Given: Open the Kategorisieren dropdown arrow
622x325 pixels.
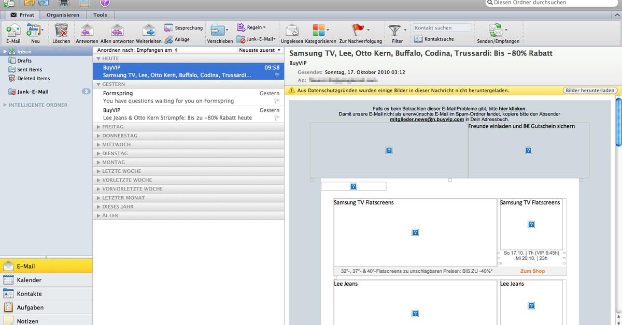Looking at the screenshot, I should point(328,30).
